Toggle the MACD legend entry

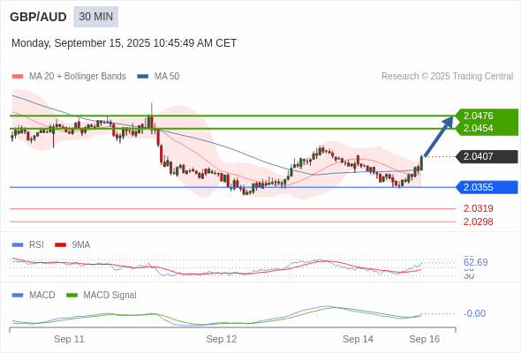[x=34, y=296]
